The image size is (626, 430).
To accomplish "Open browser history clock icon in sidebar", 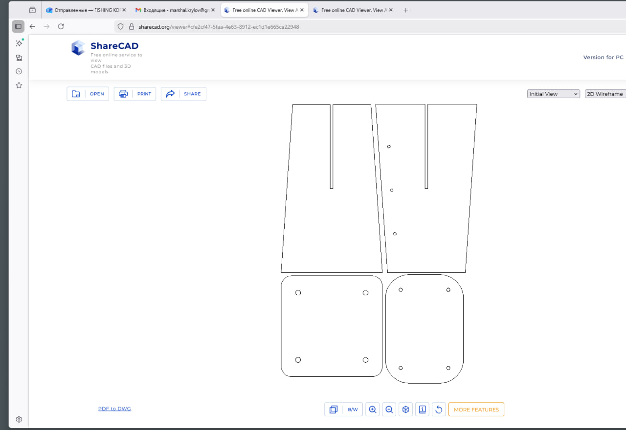I will [19, 71].
